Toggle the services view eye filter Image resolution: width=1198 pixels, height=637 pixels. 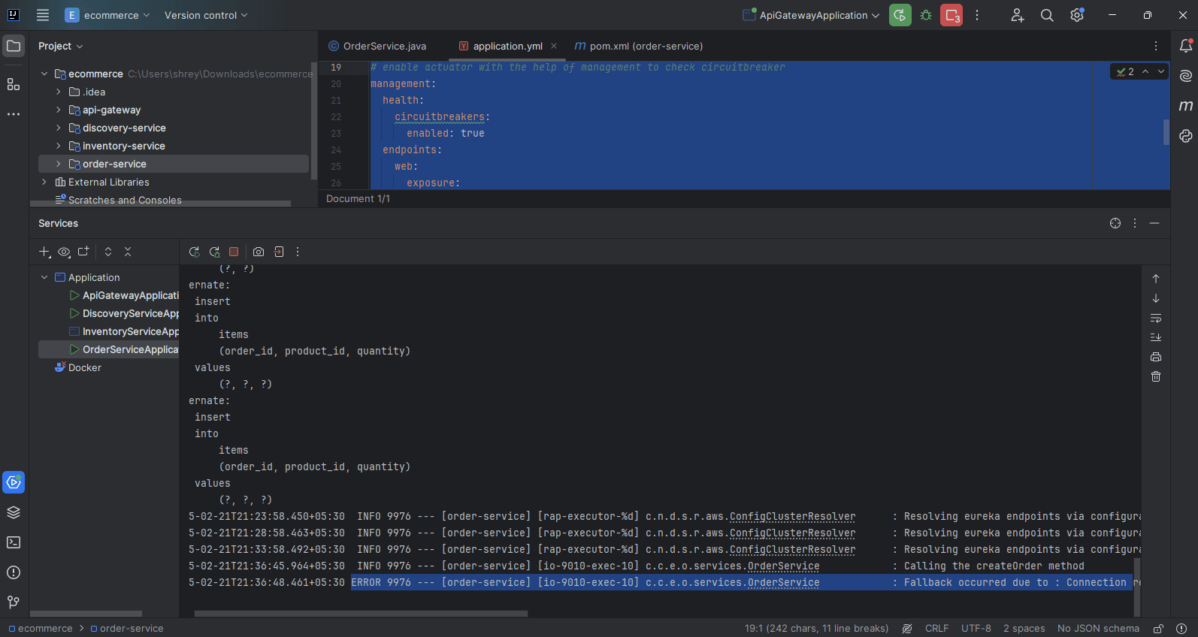(64, 252)
